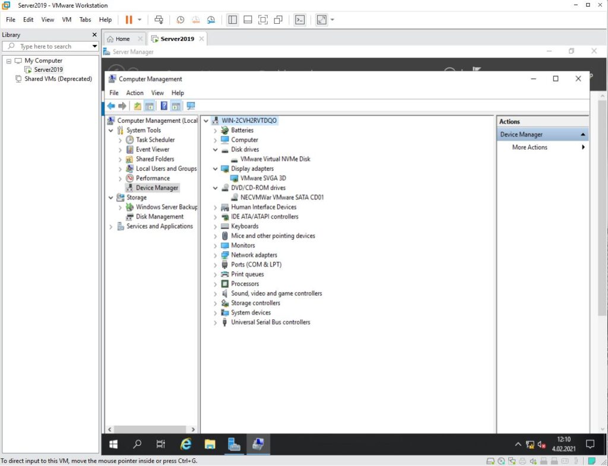The width and height of the screenshot is (608, 466).
Task: Pause the VM with the orange pause icon
Action: pos(129,20)
